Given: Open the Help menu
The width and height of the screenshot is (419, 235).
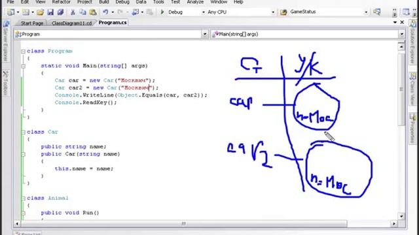Looking at the screenshot, I should point(238,2).
